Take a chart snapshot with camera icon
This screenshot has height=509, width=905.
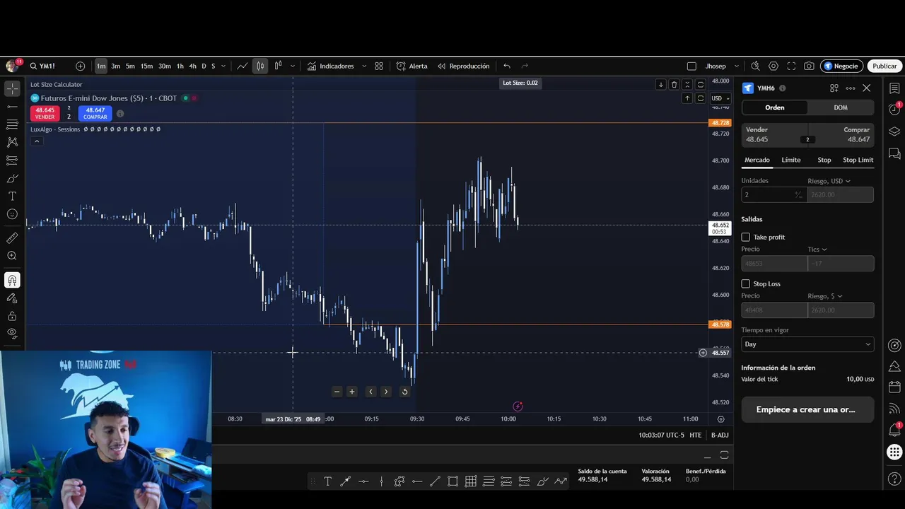tap(809, 66)
